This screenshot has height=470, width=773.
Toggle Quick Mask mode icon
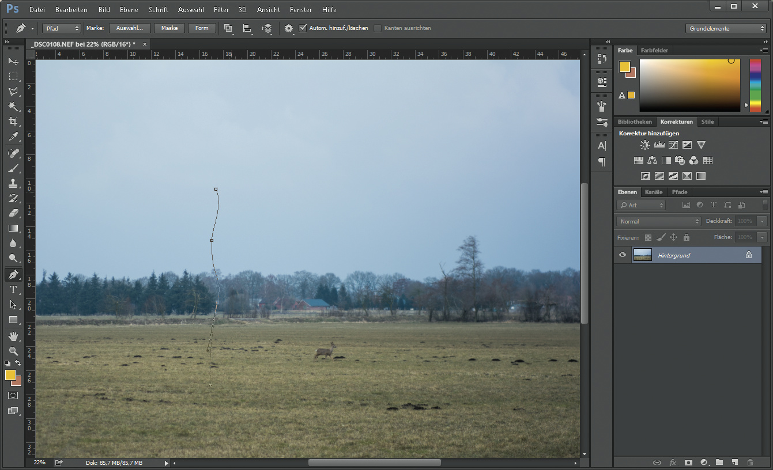(13, 396)
